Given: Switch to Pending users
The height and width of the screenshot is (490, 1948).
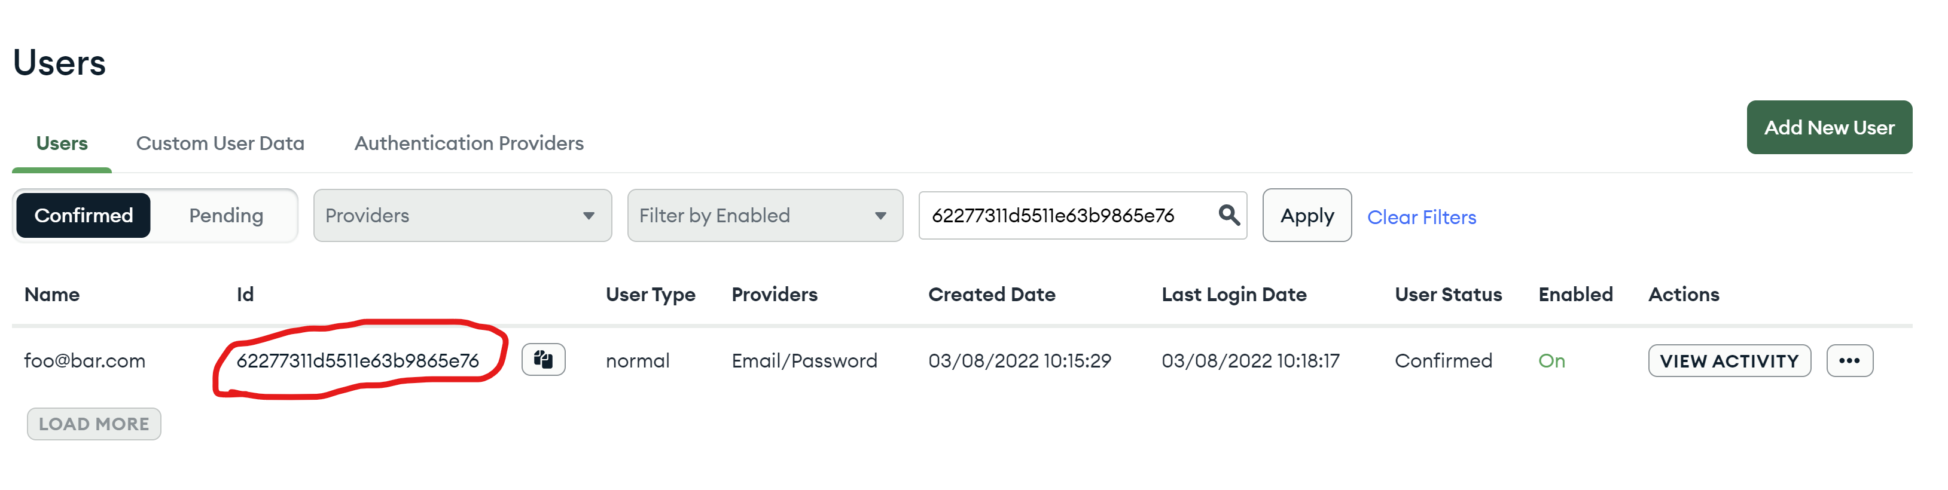Looking at the screenshot, I should coord(225,215).
